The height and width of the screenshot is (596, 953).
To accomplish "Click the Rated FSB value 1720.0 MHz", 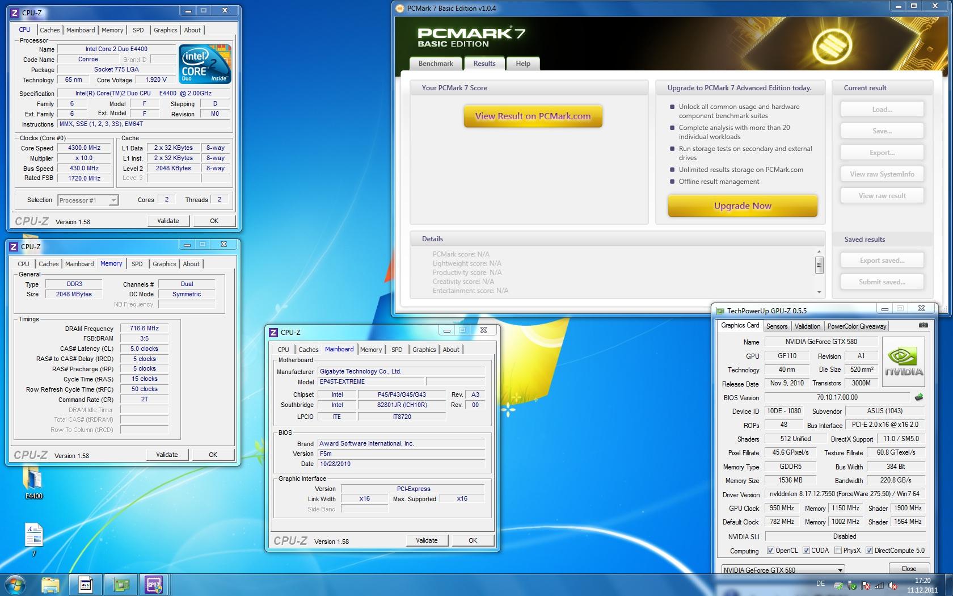I will [x=84, y=178].
